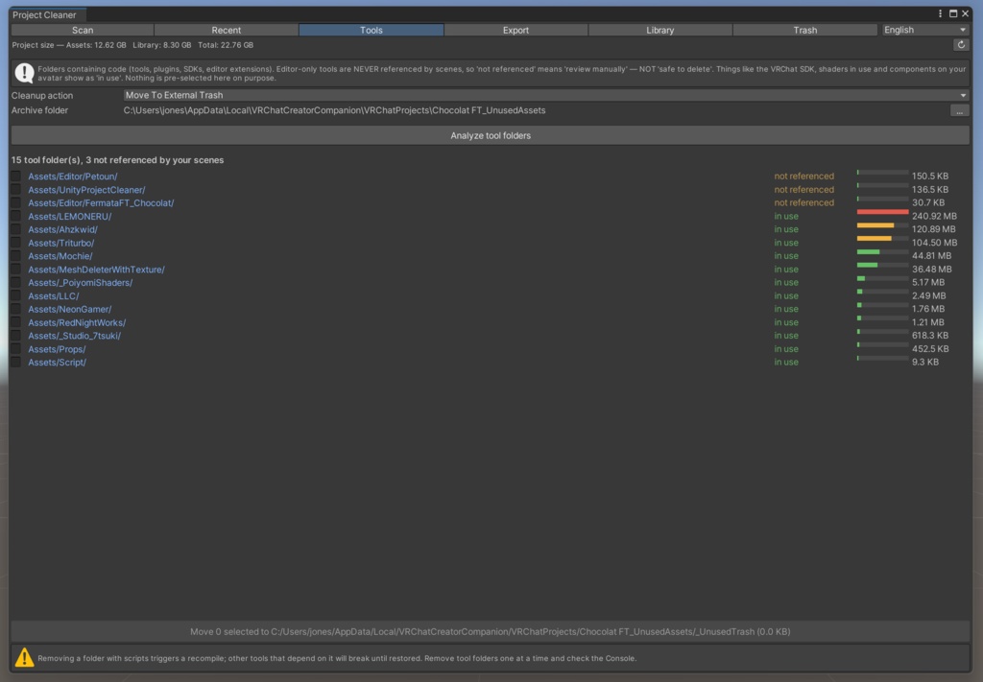The width and height of the screenshot is (983, 682).
Task: Open the Assets/_Studio_7tsuki/ folder link
Action: coord(74,336)
